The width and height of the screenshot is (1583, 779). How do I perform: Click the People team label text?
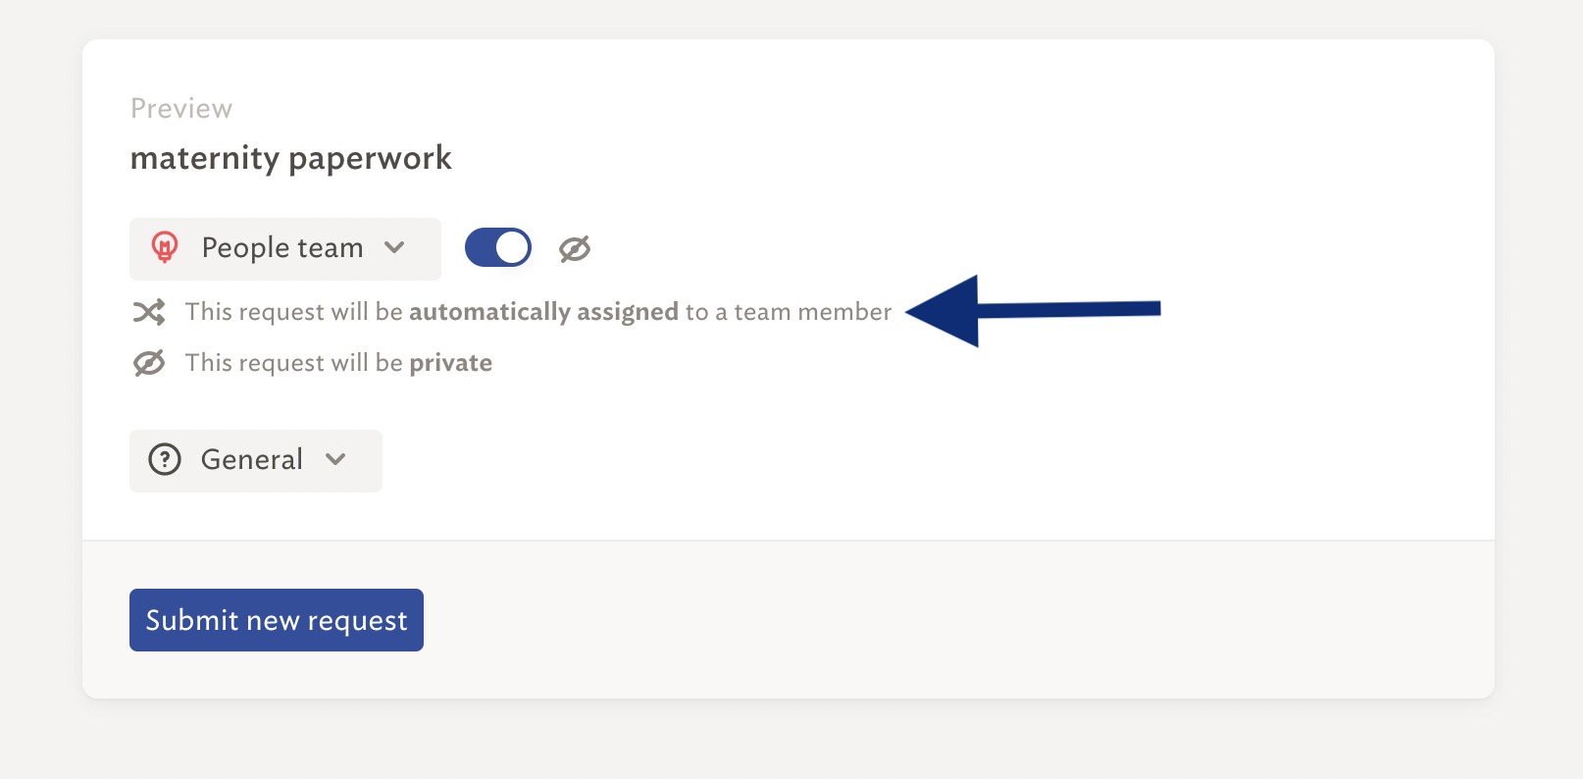pos(282,248)
